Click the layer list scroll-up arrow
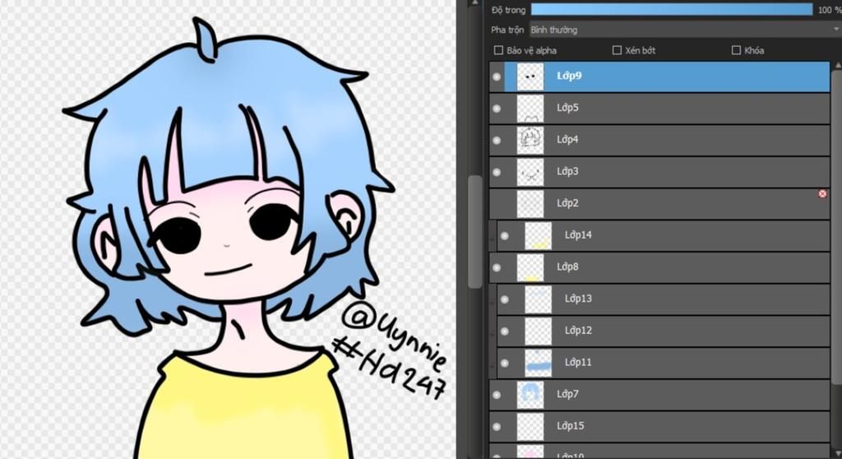The height and width of the screenshot is (459, 842). pyautogui.click(x=837, y=65)
